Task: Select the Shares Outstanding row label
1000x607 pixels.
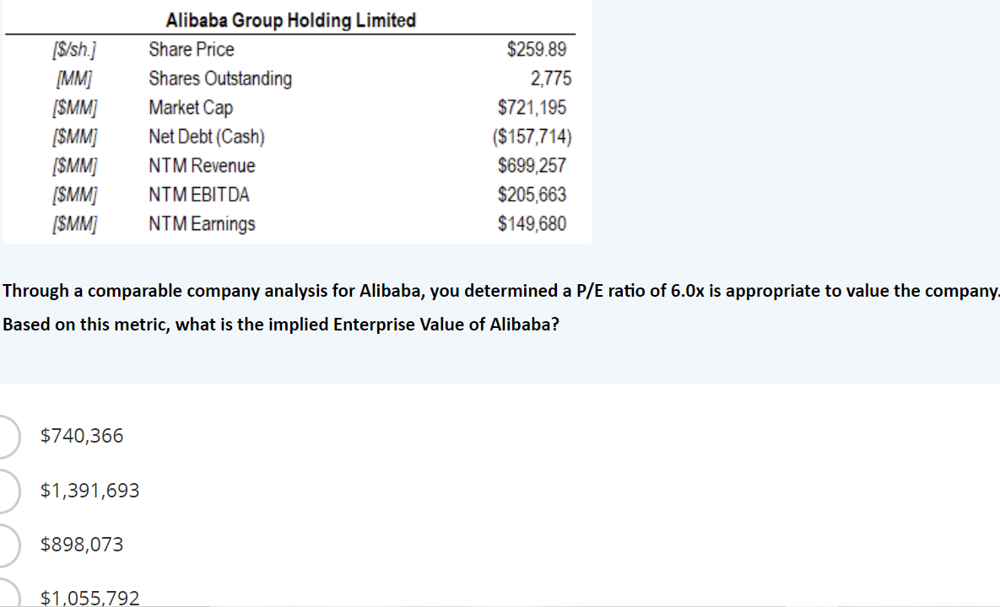Action: click(x=220, y=78)
